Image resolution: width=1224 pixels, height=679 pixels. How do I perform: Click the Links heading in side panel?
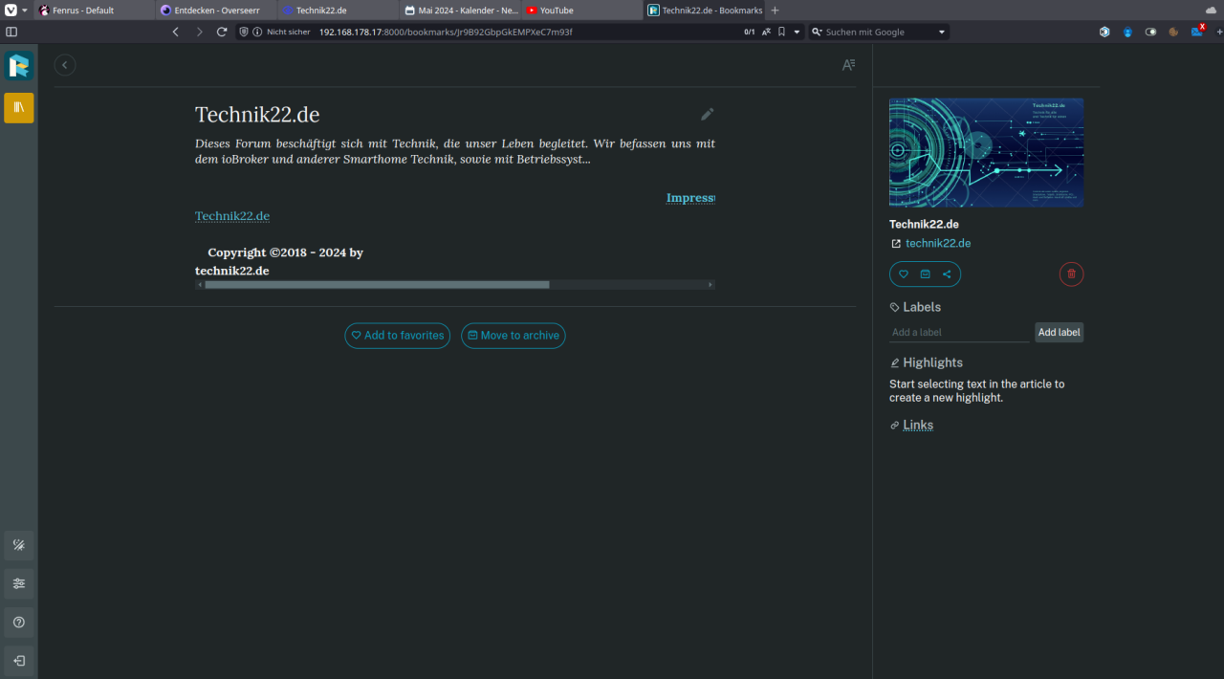coord(918,426)
